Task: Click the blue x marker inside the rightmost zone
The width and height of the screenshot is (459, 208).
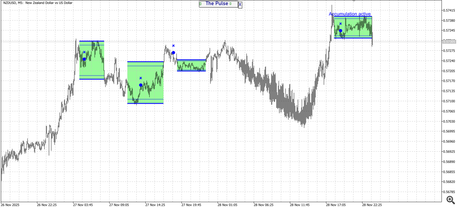Action: (341, 24)
